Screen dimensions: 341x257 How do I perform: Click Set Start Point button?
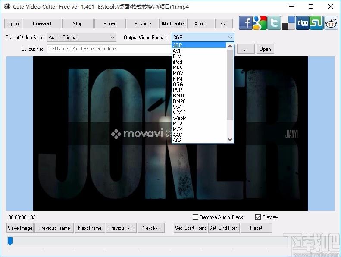(190, 228)
